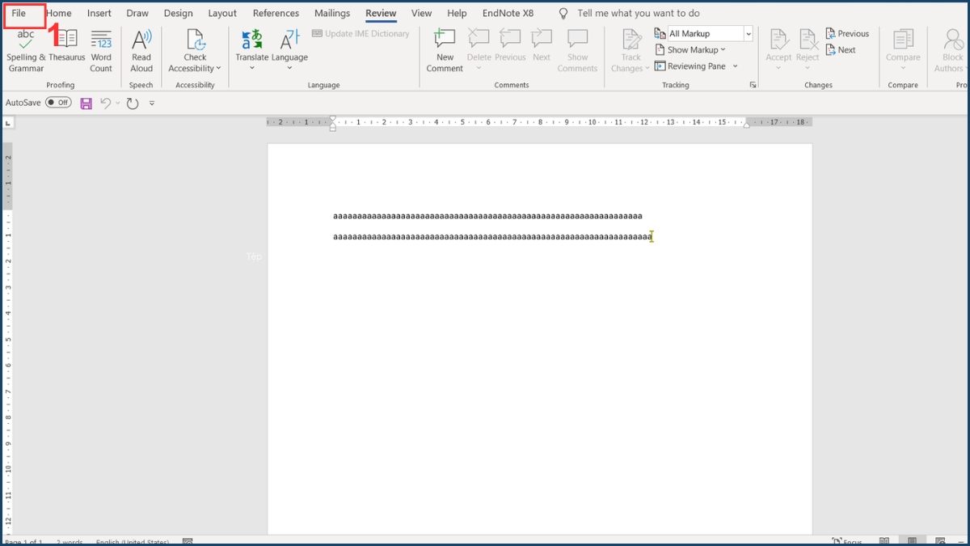This screenshot has width=970, height=546.
Task: Click the English (United States) language indicator
Action: click(x=132, y=542)
